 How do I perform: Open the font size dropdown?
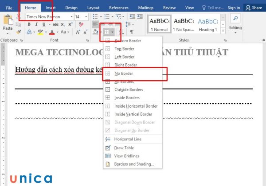click(86, 17)
